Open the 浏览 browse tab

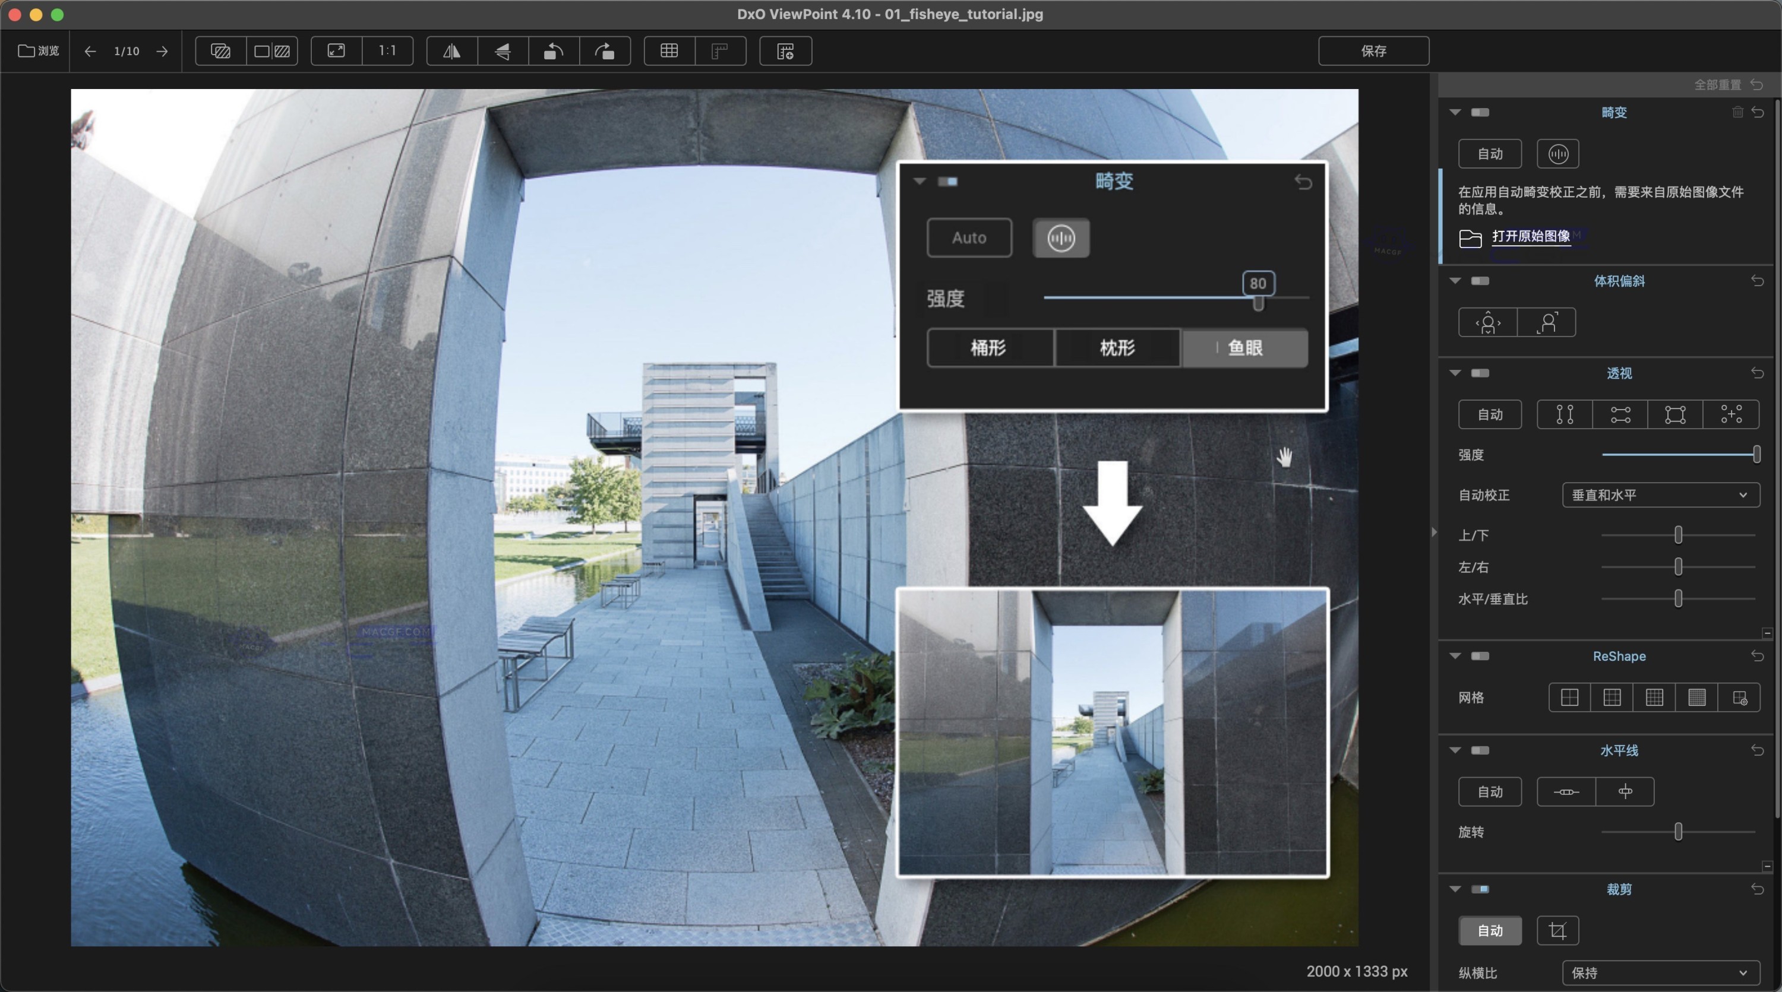39,51
